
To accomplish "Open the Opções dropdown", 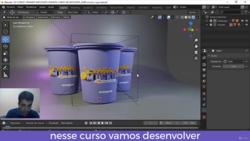I will pos(193,13).
